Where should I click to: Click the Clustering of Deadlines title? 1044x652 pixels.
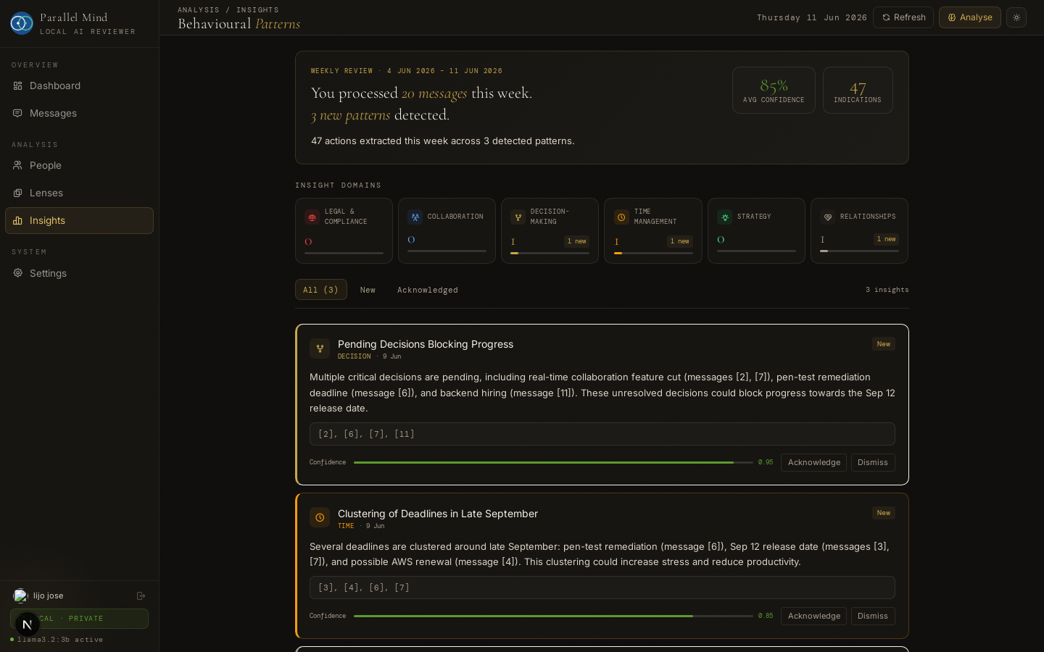pyautogui.click(x=438, y=514)
